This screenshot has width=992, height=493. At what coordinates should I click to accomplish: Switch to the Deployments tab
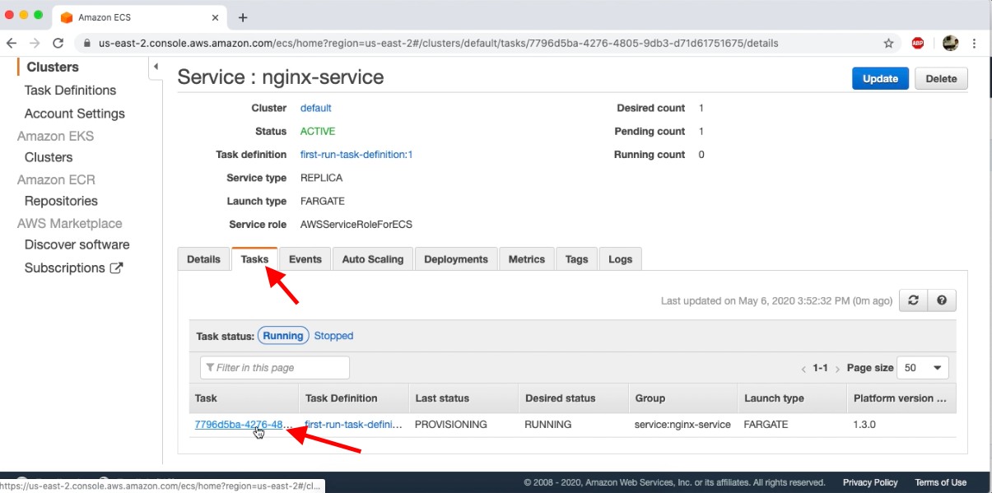coord(455,258)
